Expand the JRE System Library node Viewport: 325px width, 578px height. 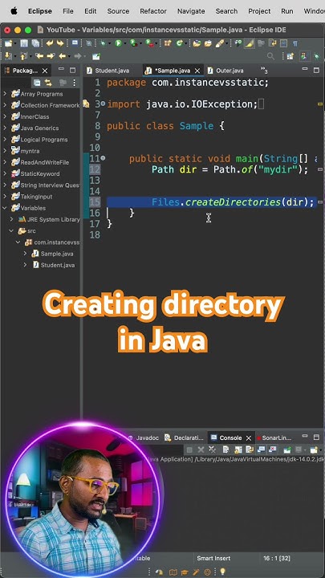tap(11, 220)
